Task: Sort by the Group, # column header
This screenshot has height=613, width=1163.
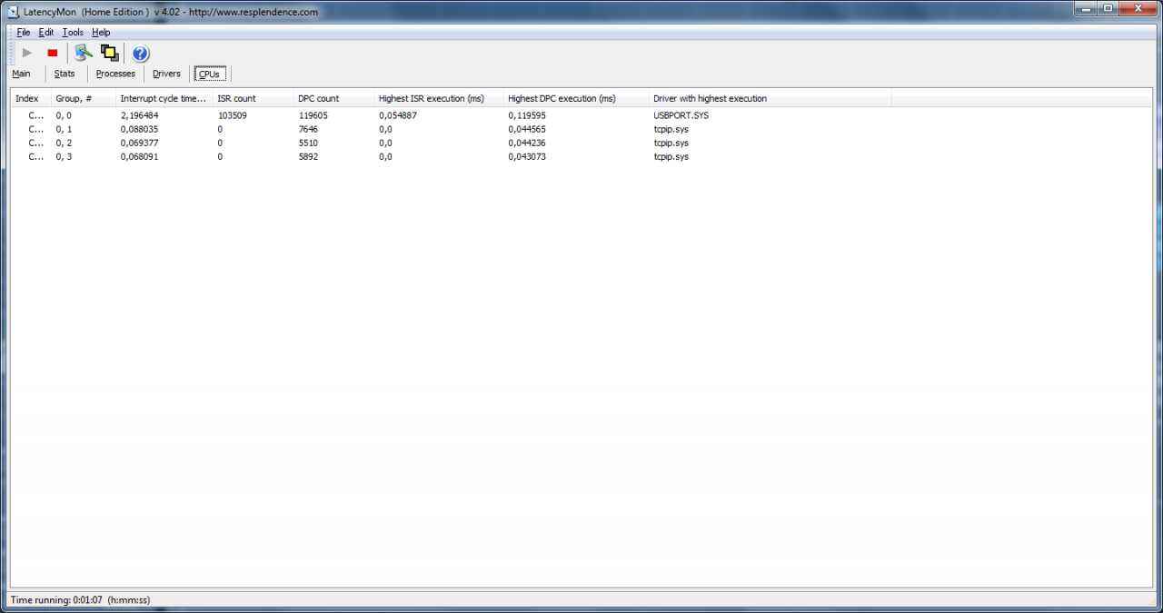Action: point(84,98)
